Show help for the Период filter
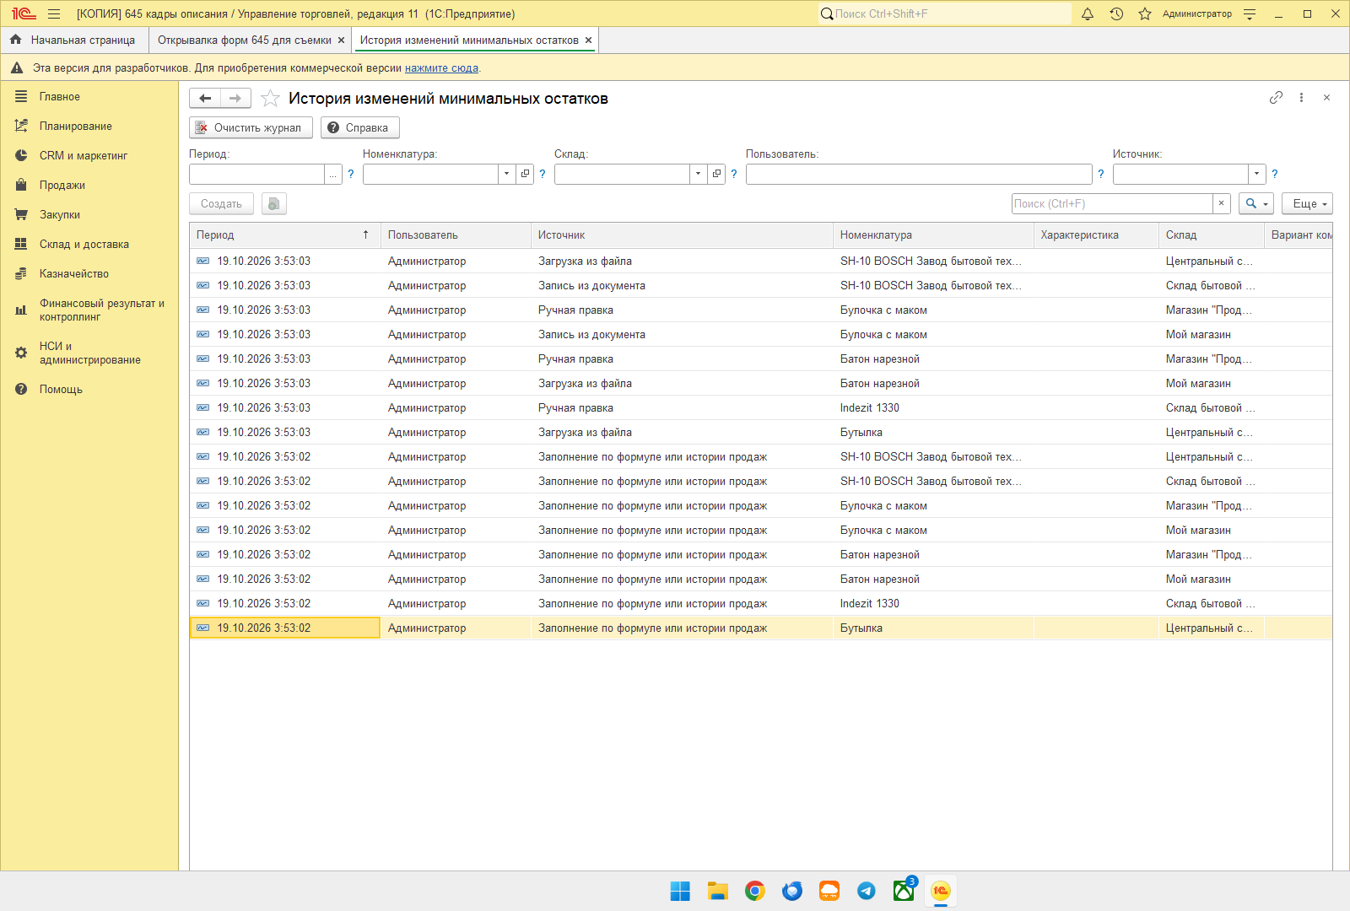The height and width of the screenshot is (911, 1350). coord(351,174)
